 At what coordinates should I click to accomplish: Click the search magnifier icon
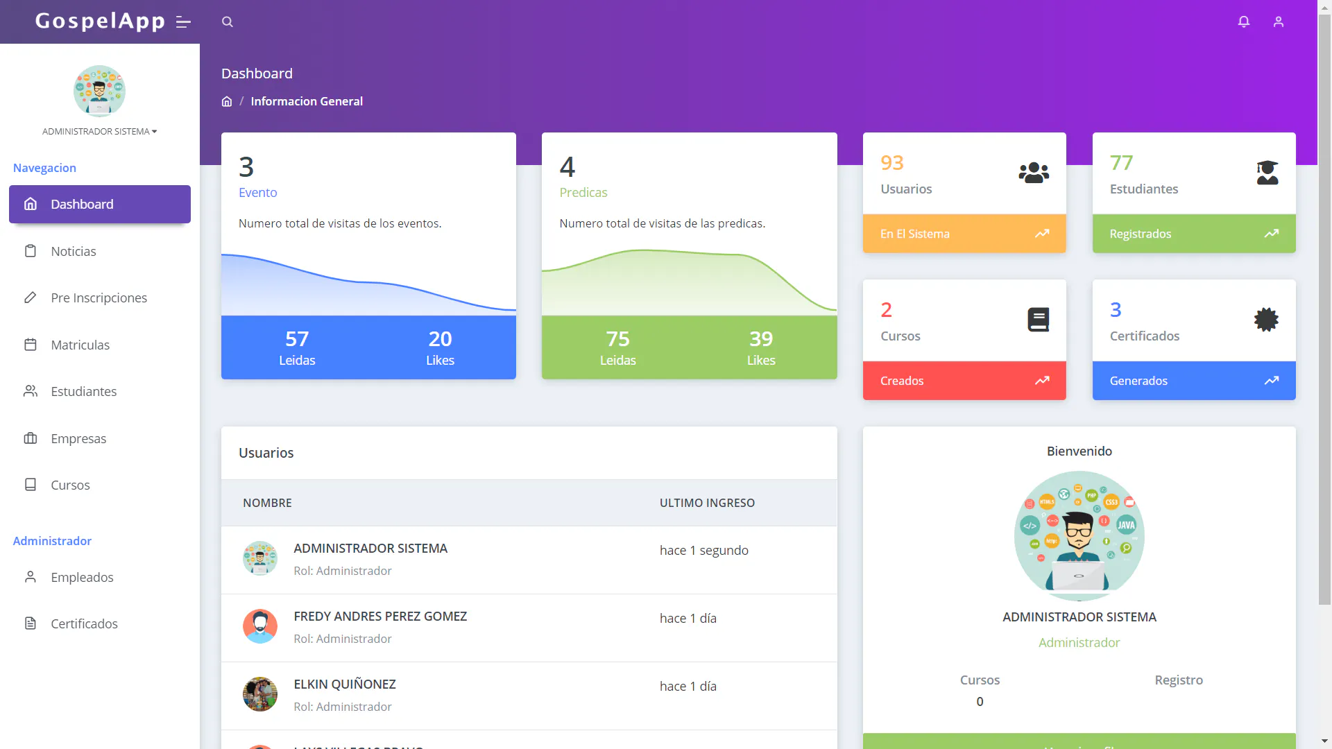click(227, 21)
